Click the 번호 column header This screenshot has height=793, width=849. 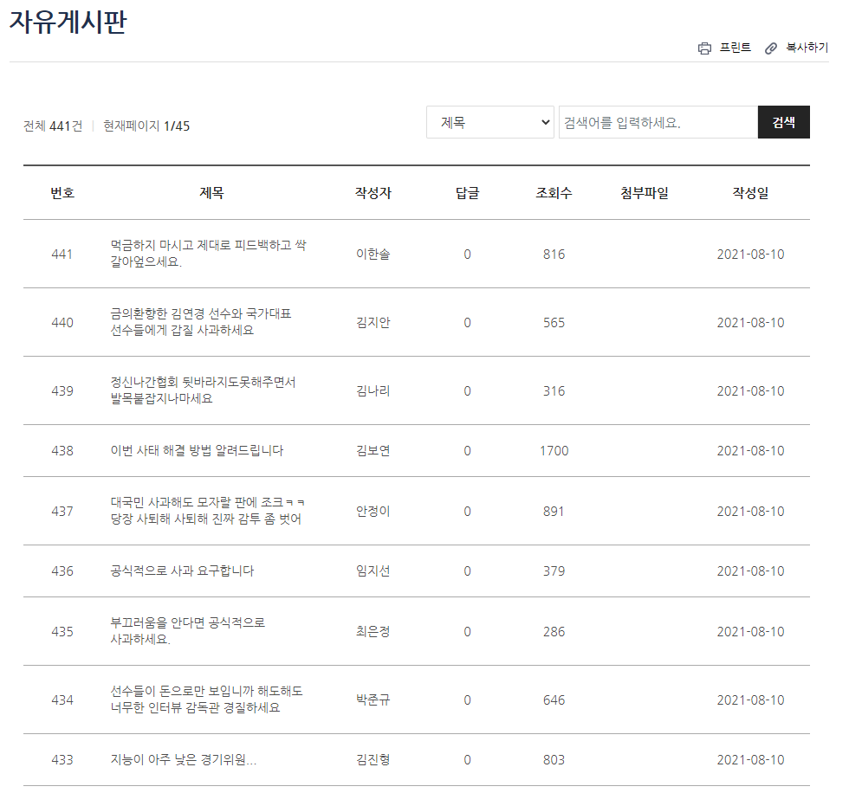(x=62, y=192)
